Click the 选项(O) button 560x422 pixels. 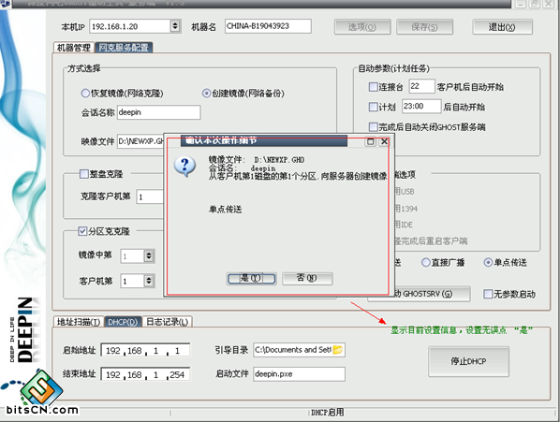[x=362, y=27]
